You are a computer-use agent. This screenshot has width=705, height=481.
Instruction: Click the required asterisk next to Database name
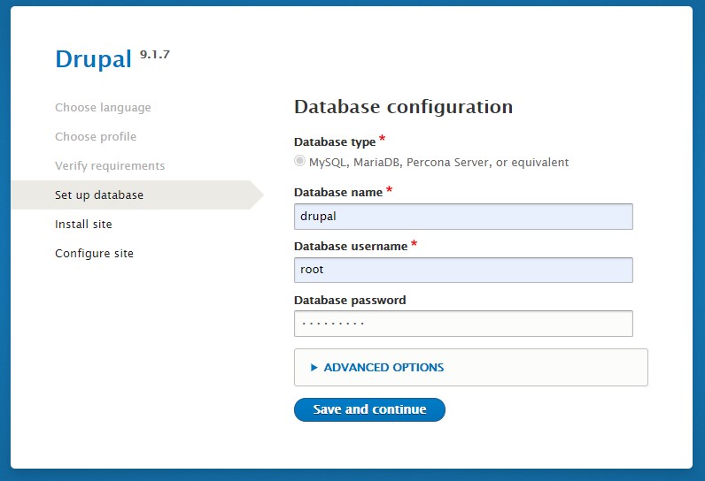(x=390, y=191)
